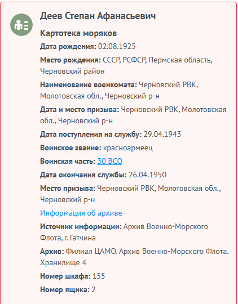
Task: Click the Воинская часть label
Action: click(68, 162)
